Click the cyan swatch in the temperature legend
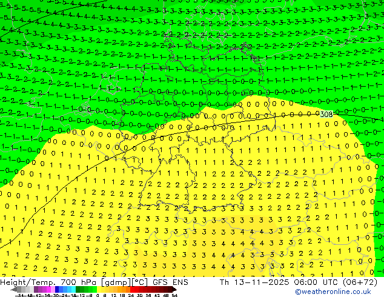 (x=73, y=289)
